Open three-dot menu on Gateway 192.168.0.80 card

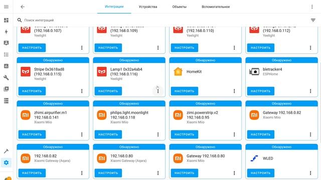pyautogui.click(x=234, y=173)
